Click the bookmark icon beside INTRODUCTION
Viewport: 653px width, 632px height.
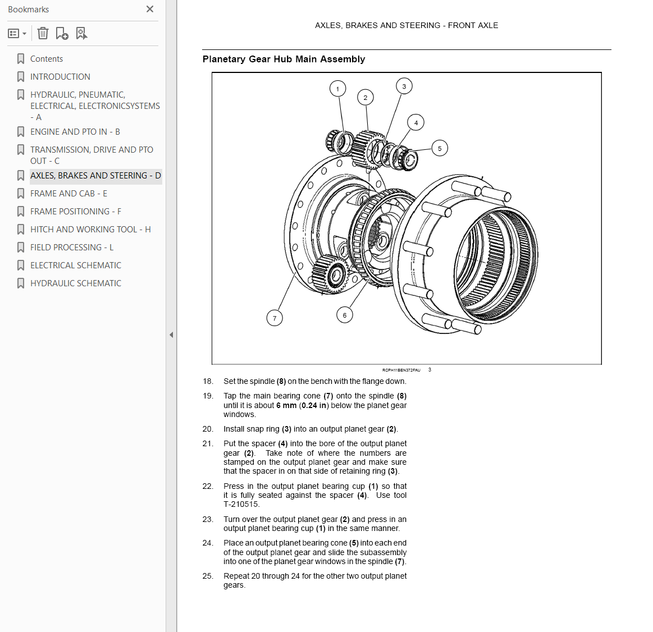pos(20,76)
